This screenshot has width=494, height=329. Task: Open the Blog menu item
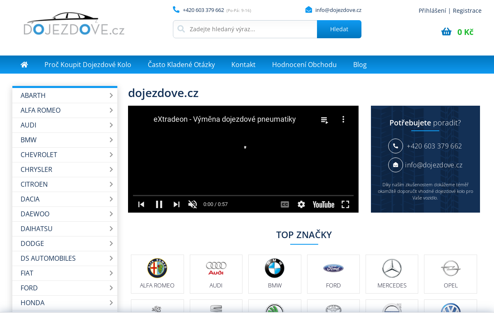coord(360,65)
